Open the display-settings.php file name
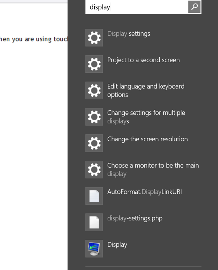The height and width of the screenshot is (270, 218). click(135, 218)
